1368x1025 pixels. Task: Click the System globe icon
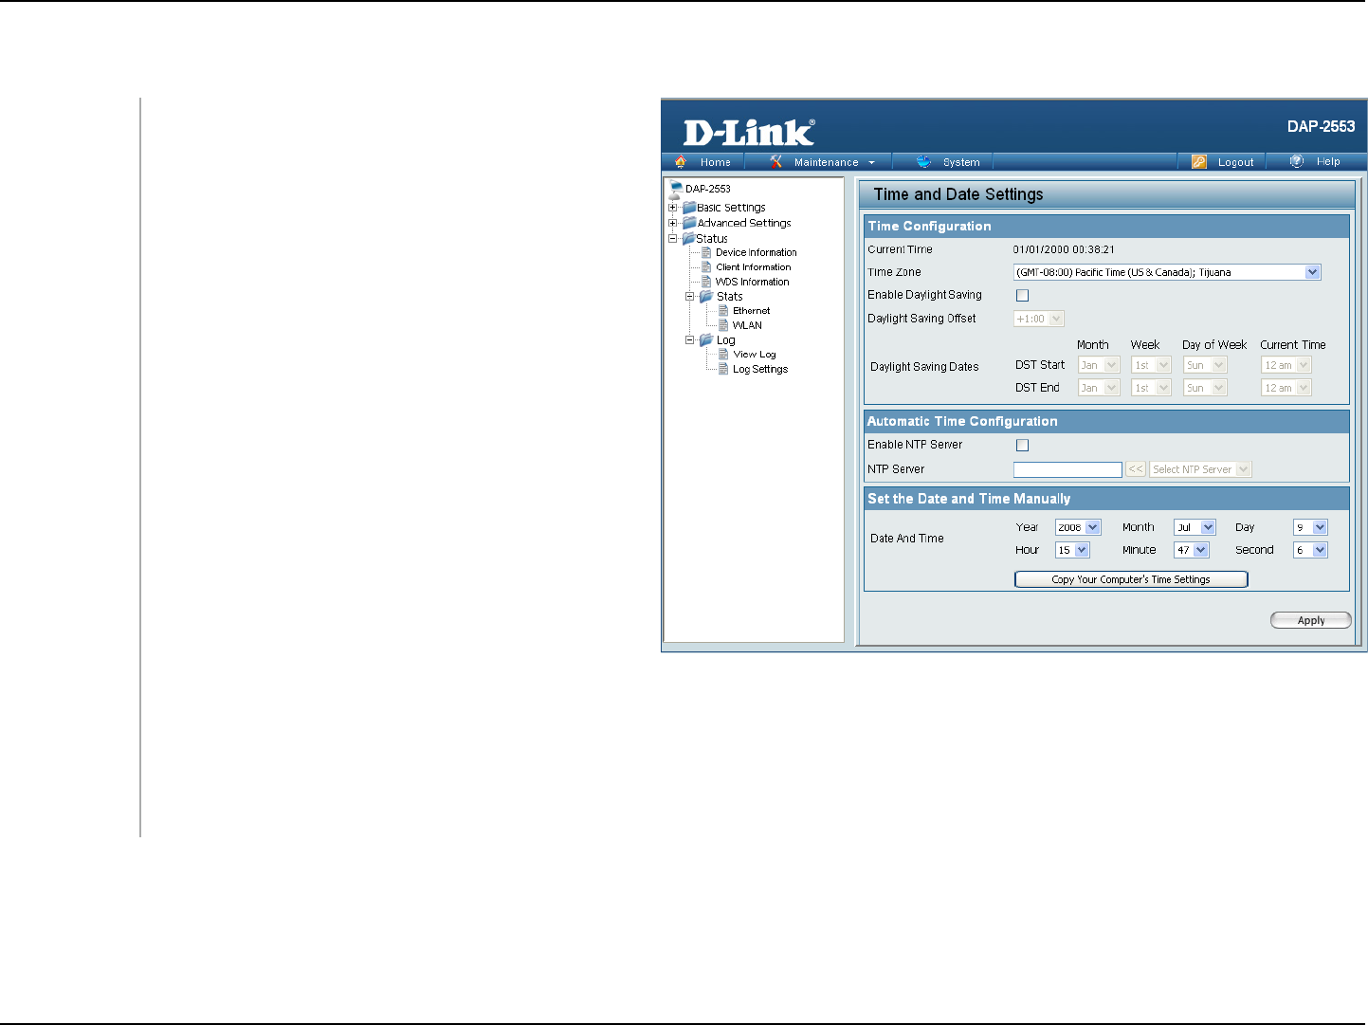(923, 162)
